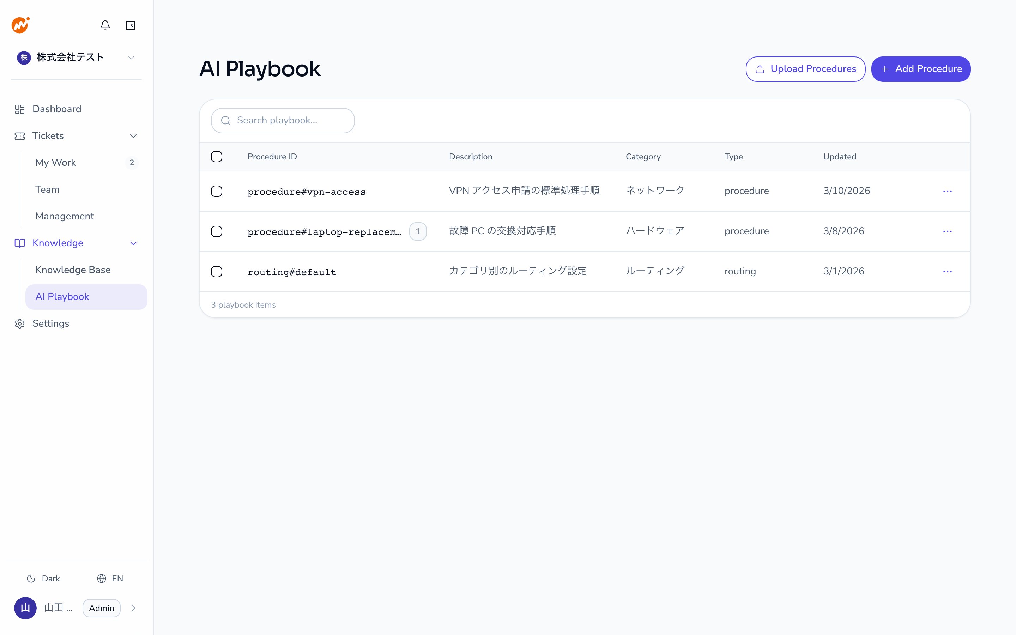Click the Updated column header
The height and width of the screenshot is (635, 1016).
click(840, 157)
